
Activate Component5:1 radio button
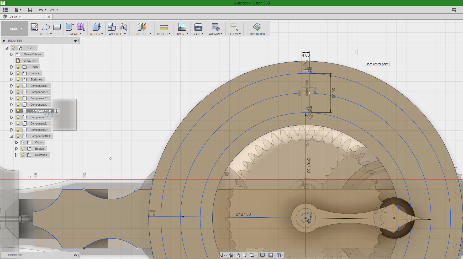coord(57,111)
